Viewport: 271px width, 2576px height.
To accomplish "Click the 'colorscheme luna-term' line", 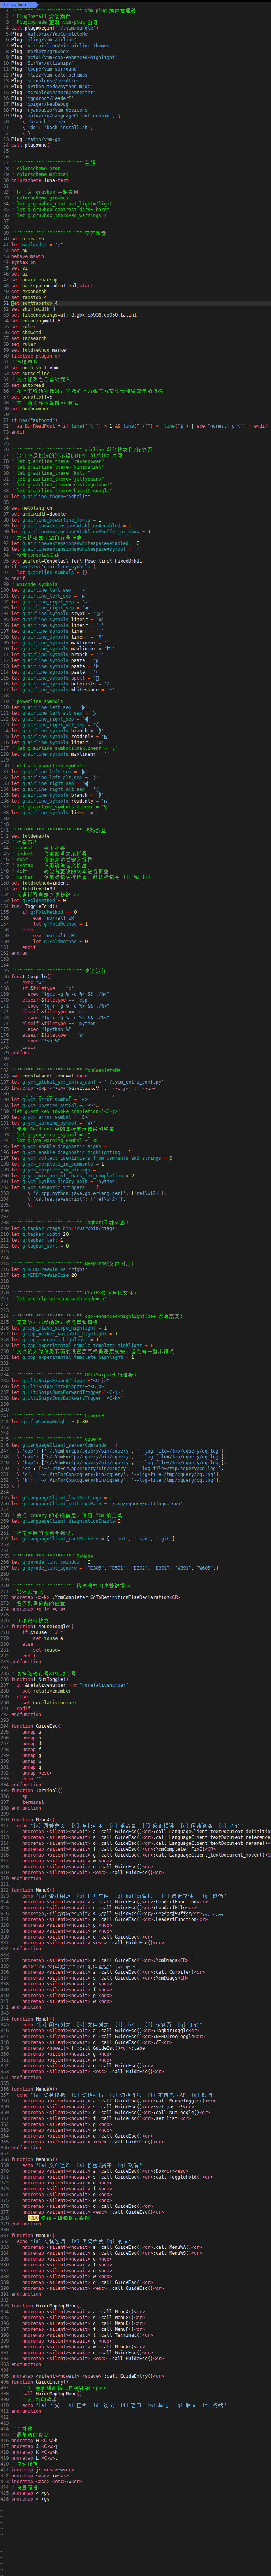I will coord(40,179).
